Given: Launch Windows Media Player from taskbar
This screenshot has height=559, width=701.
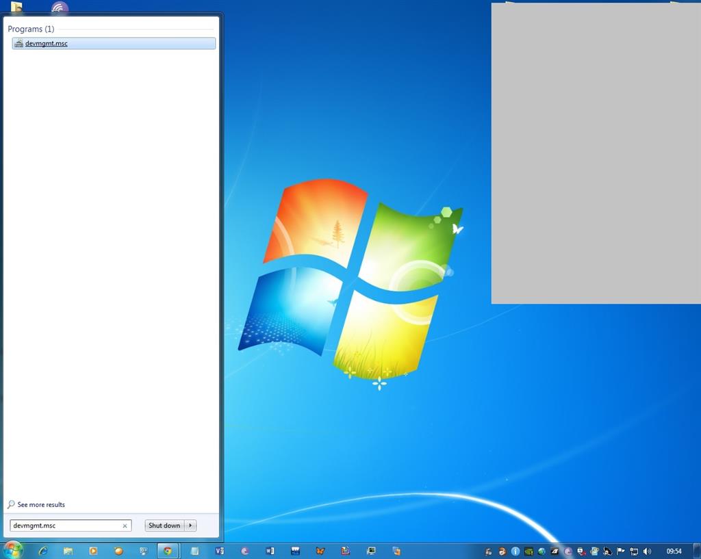Looking at the screenshot, I should click(93, 551).
